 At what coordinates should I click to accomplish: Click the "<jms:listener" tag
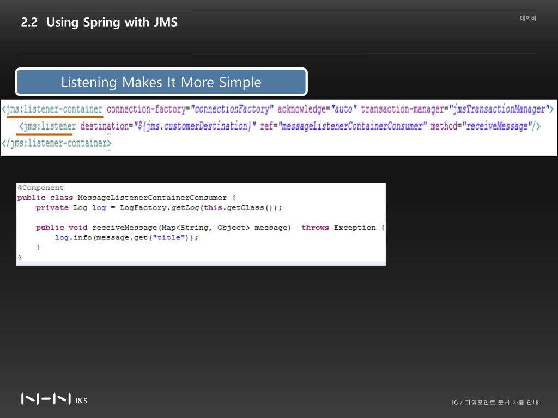click(x=48, y=126)
